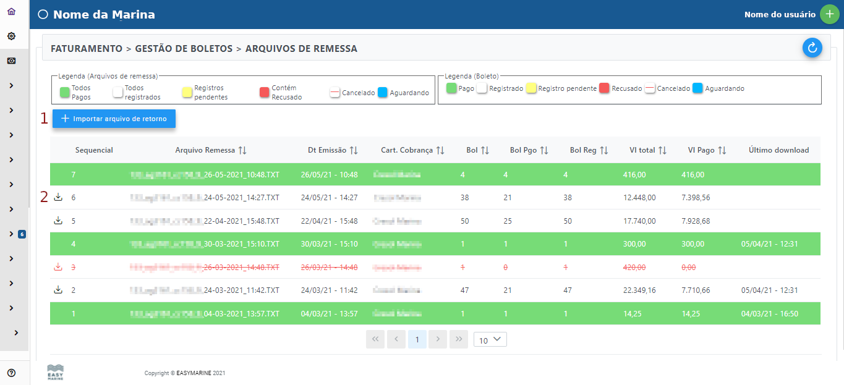Click the help question mark icon
Viewport: 844px width, 385px height.
point(11,373)
